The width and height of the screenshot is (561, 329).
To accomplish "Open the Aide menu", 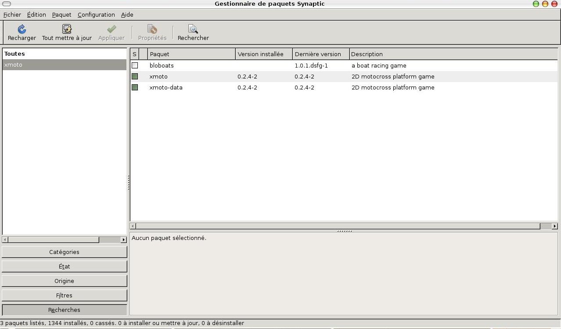I will tap(127, 14).
